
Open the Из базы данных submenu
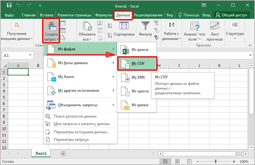(x=80, y=63)
